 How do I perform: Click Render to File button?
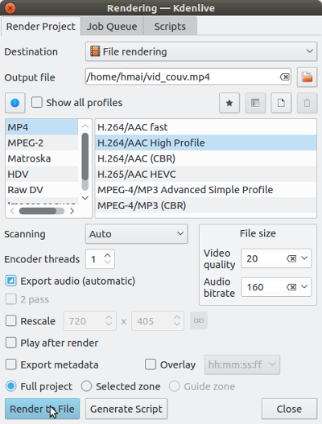tap(42, 409)
